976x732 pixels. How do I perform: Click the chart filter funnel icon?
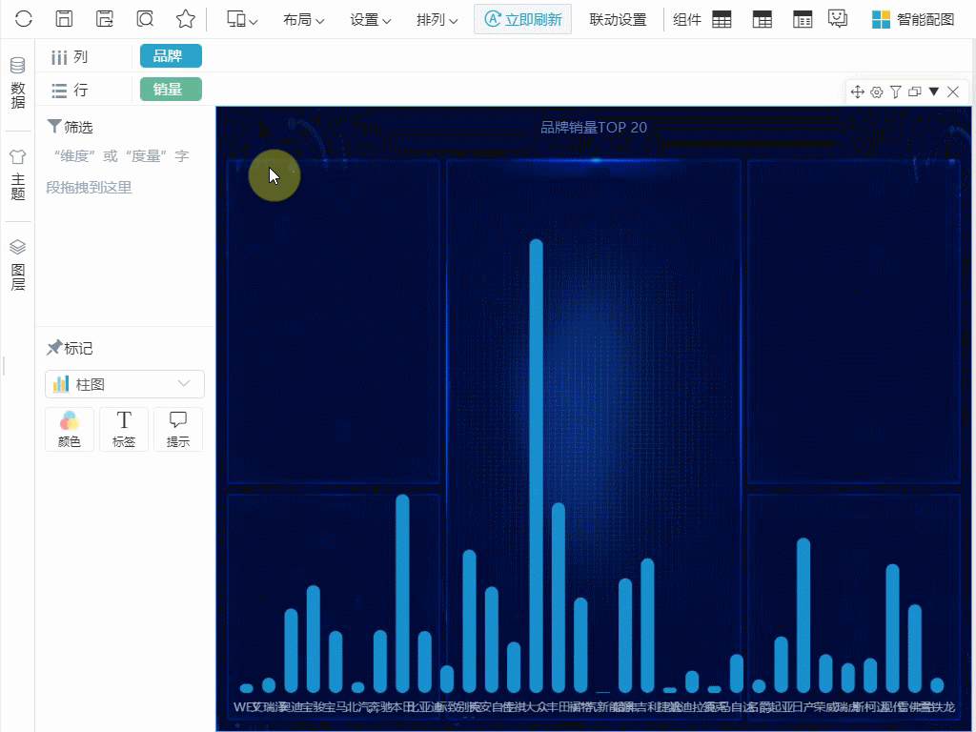tap(896, 92)
